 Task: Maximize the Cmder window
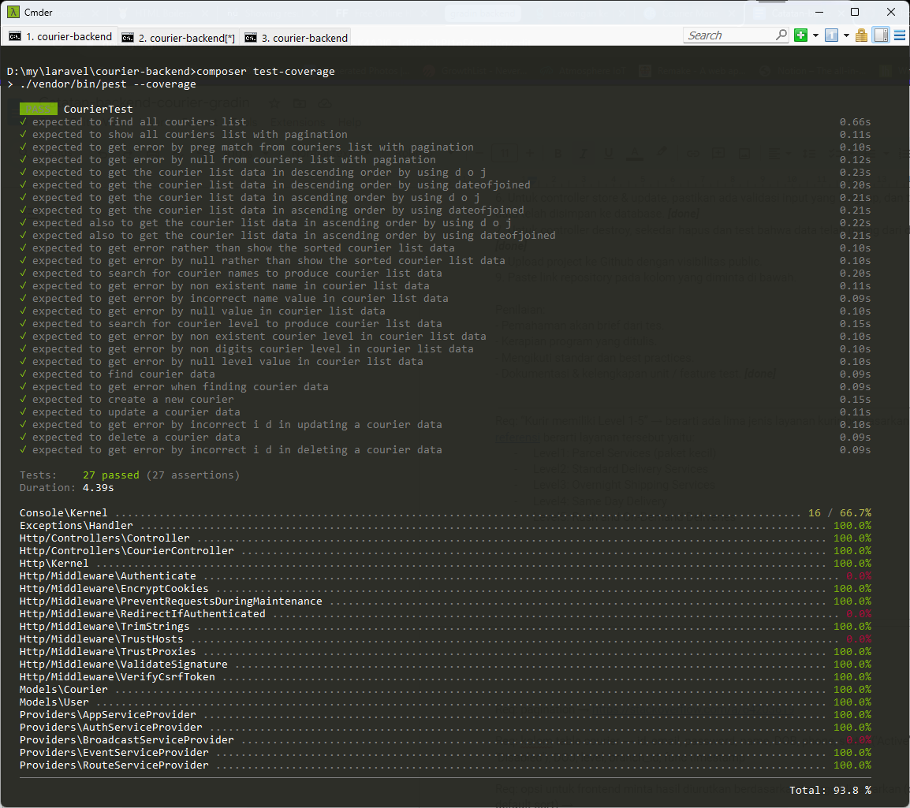click(855, 12)
